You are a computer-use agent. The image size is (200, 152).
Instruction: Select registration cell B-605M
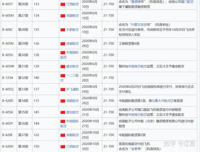[9, 16]
